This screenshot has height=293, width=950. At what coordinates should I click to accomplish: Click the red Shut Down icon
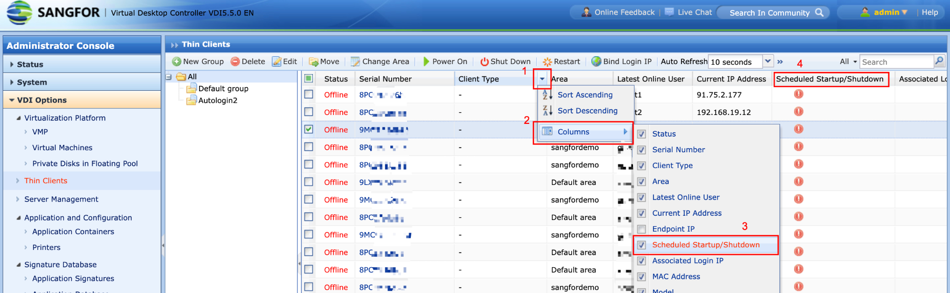click(484, 61)
